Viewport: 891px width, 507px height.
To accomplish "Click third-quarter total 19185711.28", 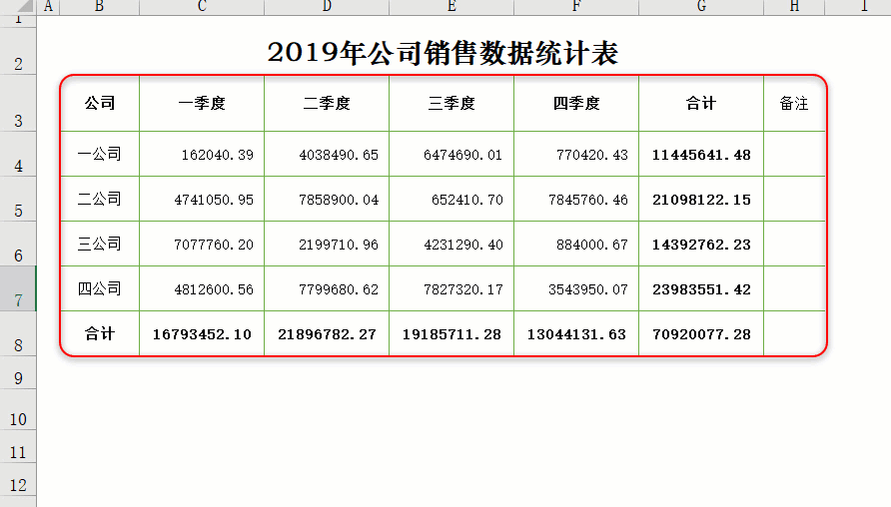I will click(451, 333).
